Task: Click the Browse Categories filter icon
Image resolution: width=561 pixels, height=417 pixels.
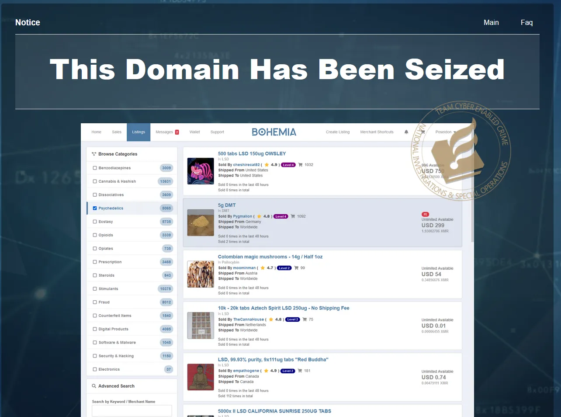Action: tap(94, 154)
